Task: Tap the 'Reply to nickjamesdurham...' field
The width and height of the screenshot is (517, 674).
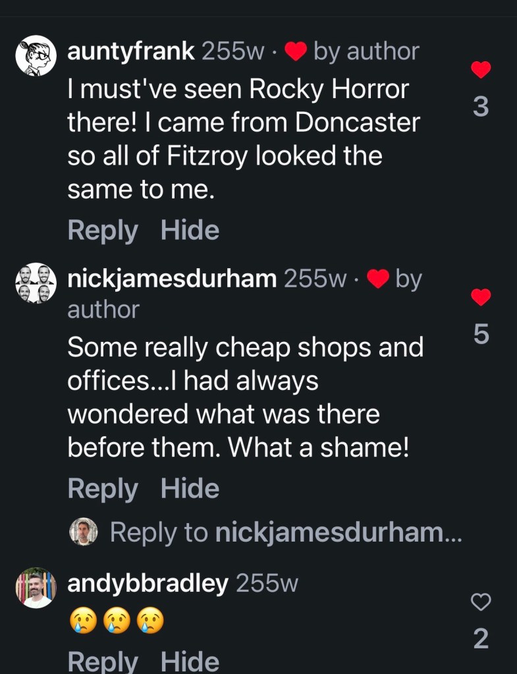Action: pyautogui.click(x=286, y=532)
